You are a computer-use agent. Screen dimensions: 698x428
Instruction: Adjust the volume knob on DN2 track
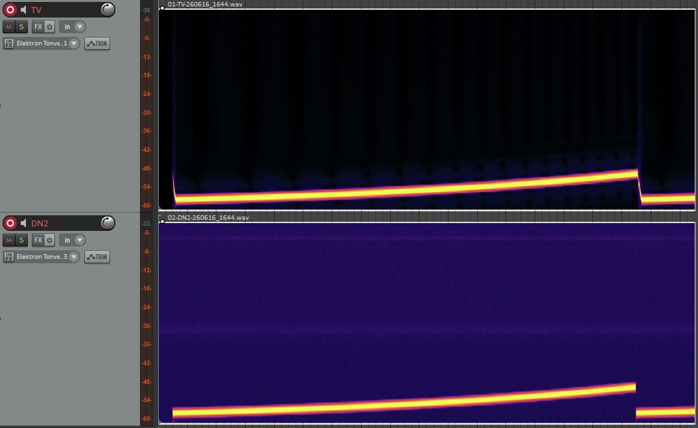pyautogui.click(x=108, y=222)
